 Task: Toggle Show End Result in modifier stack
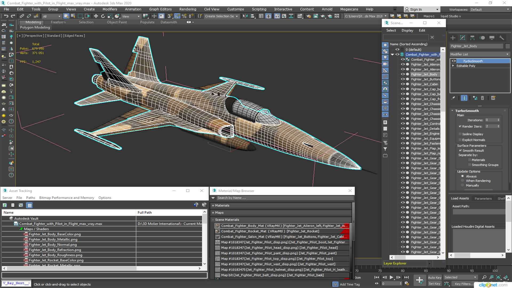click(464, 98)
